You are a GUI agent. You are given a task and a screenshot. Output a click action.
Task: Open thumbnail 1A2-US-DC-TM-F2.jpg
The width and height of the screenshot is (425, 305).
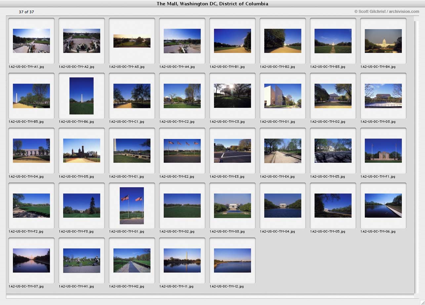click(31, 205)
